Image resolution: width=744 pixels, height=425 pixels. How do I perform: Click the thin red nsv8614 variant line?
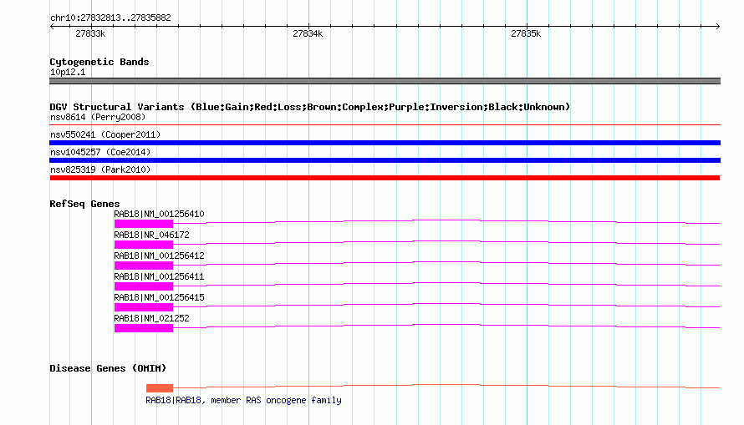(x=385, y=125)
